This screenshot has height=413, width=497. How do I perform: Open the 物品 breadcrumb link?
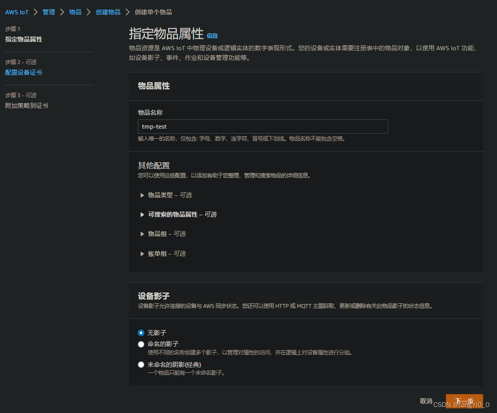[x=75, y=12]
